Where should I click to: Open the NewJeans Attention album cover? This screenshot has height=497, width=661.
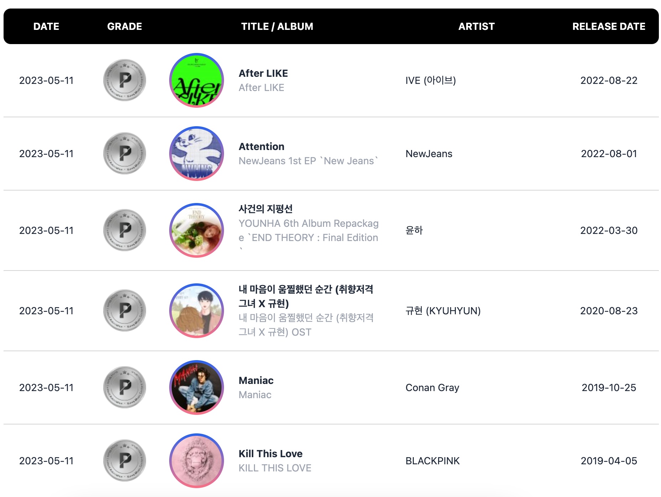[x=197, y=154]
